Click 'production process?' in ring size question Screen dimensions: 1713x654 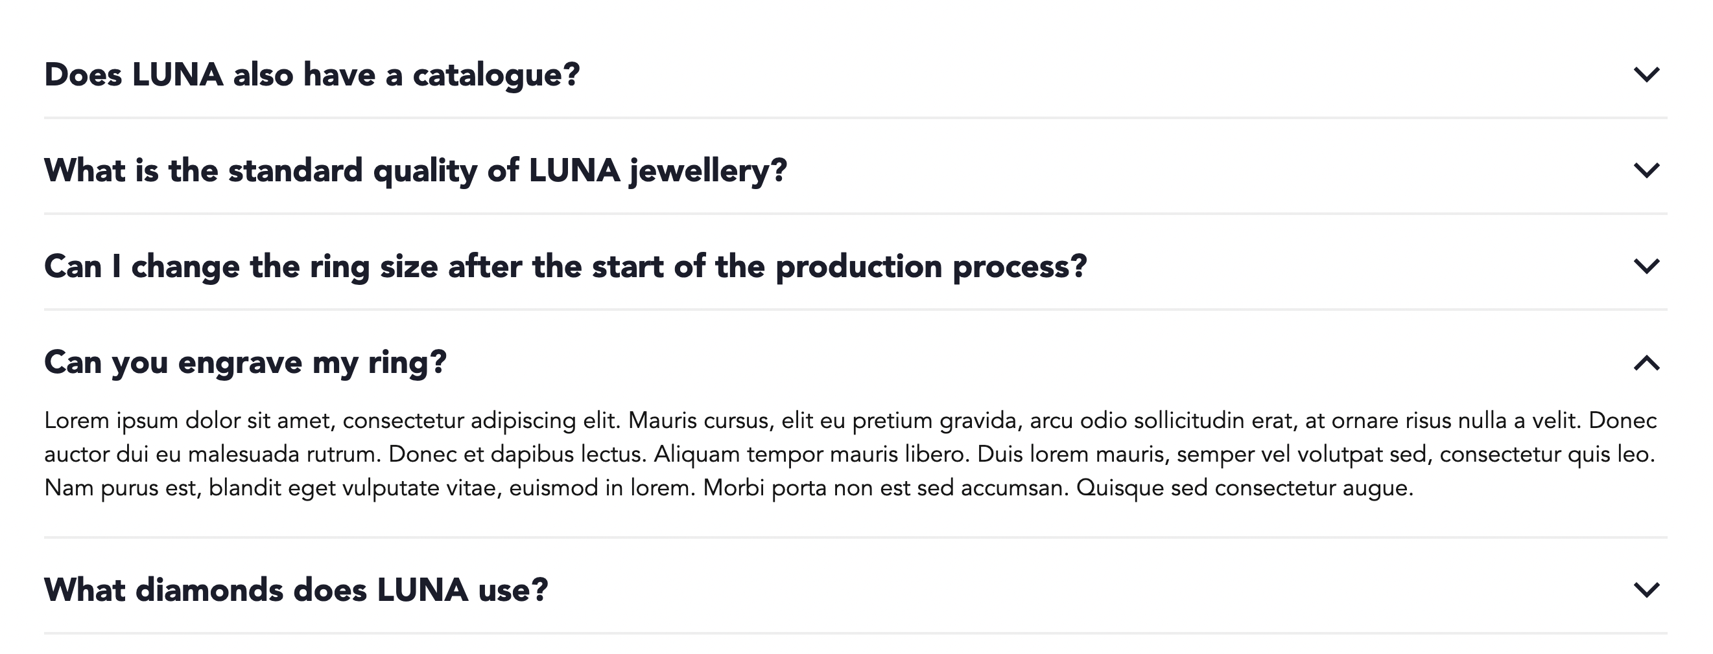click(x=932, y=267)
